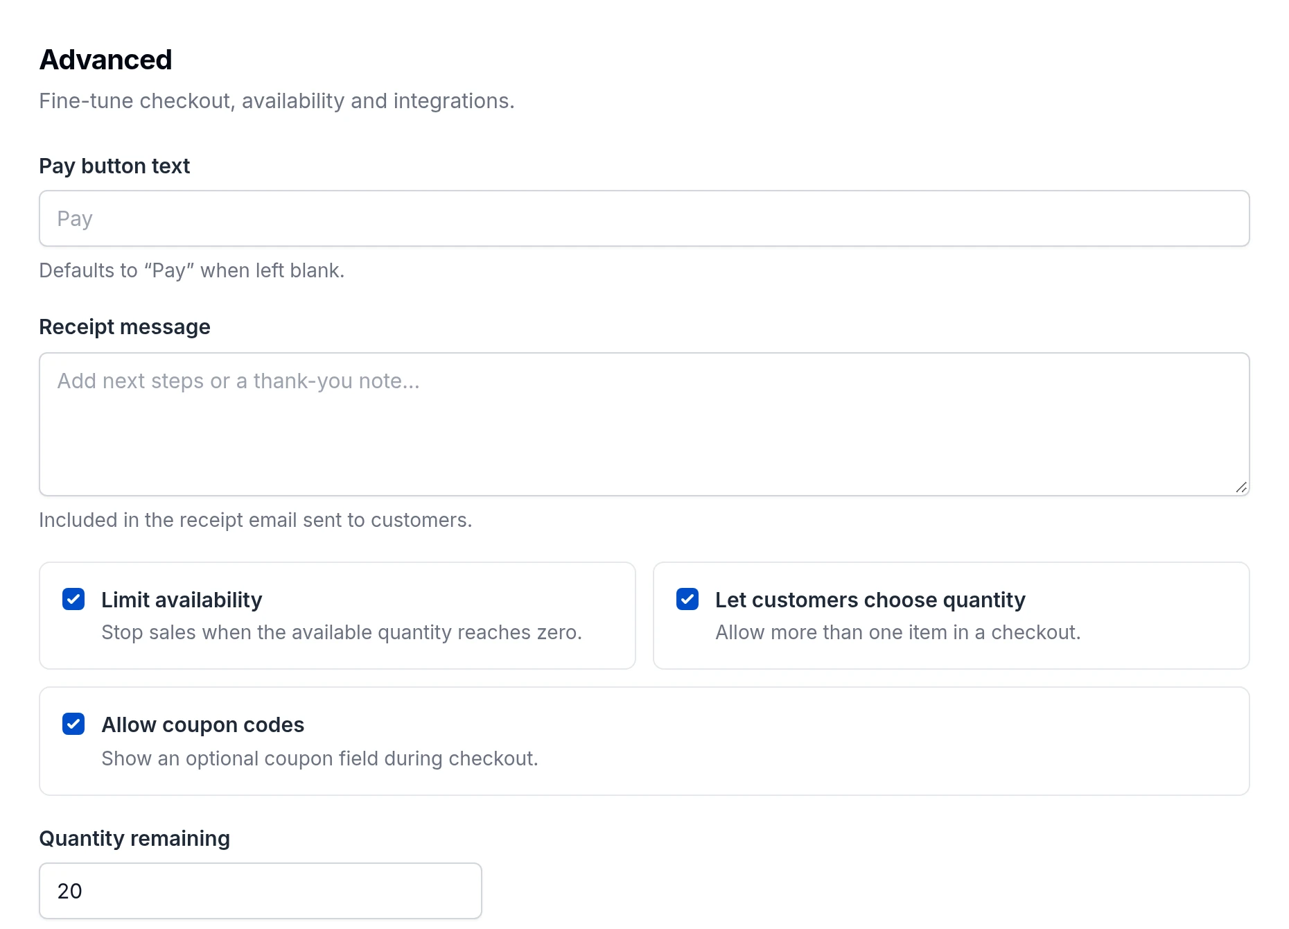Screen dimensions: 1289x929
Task: Toggle Let customers choose quantity checkbox
Action: 687,599
